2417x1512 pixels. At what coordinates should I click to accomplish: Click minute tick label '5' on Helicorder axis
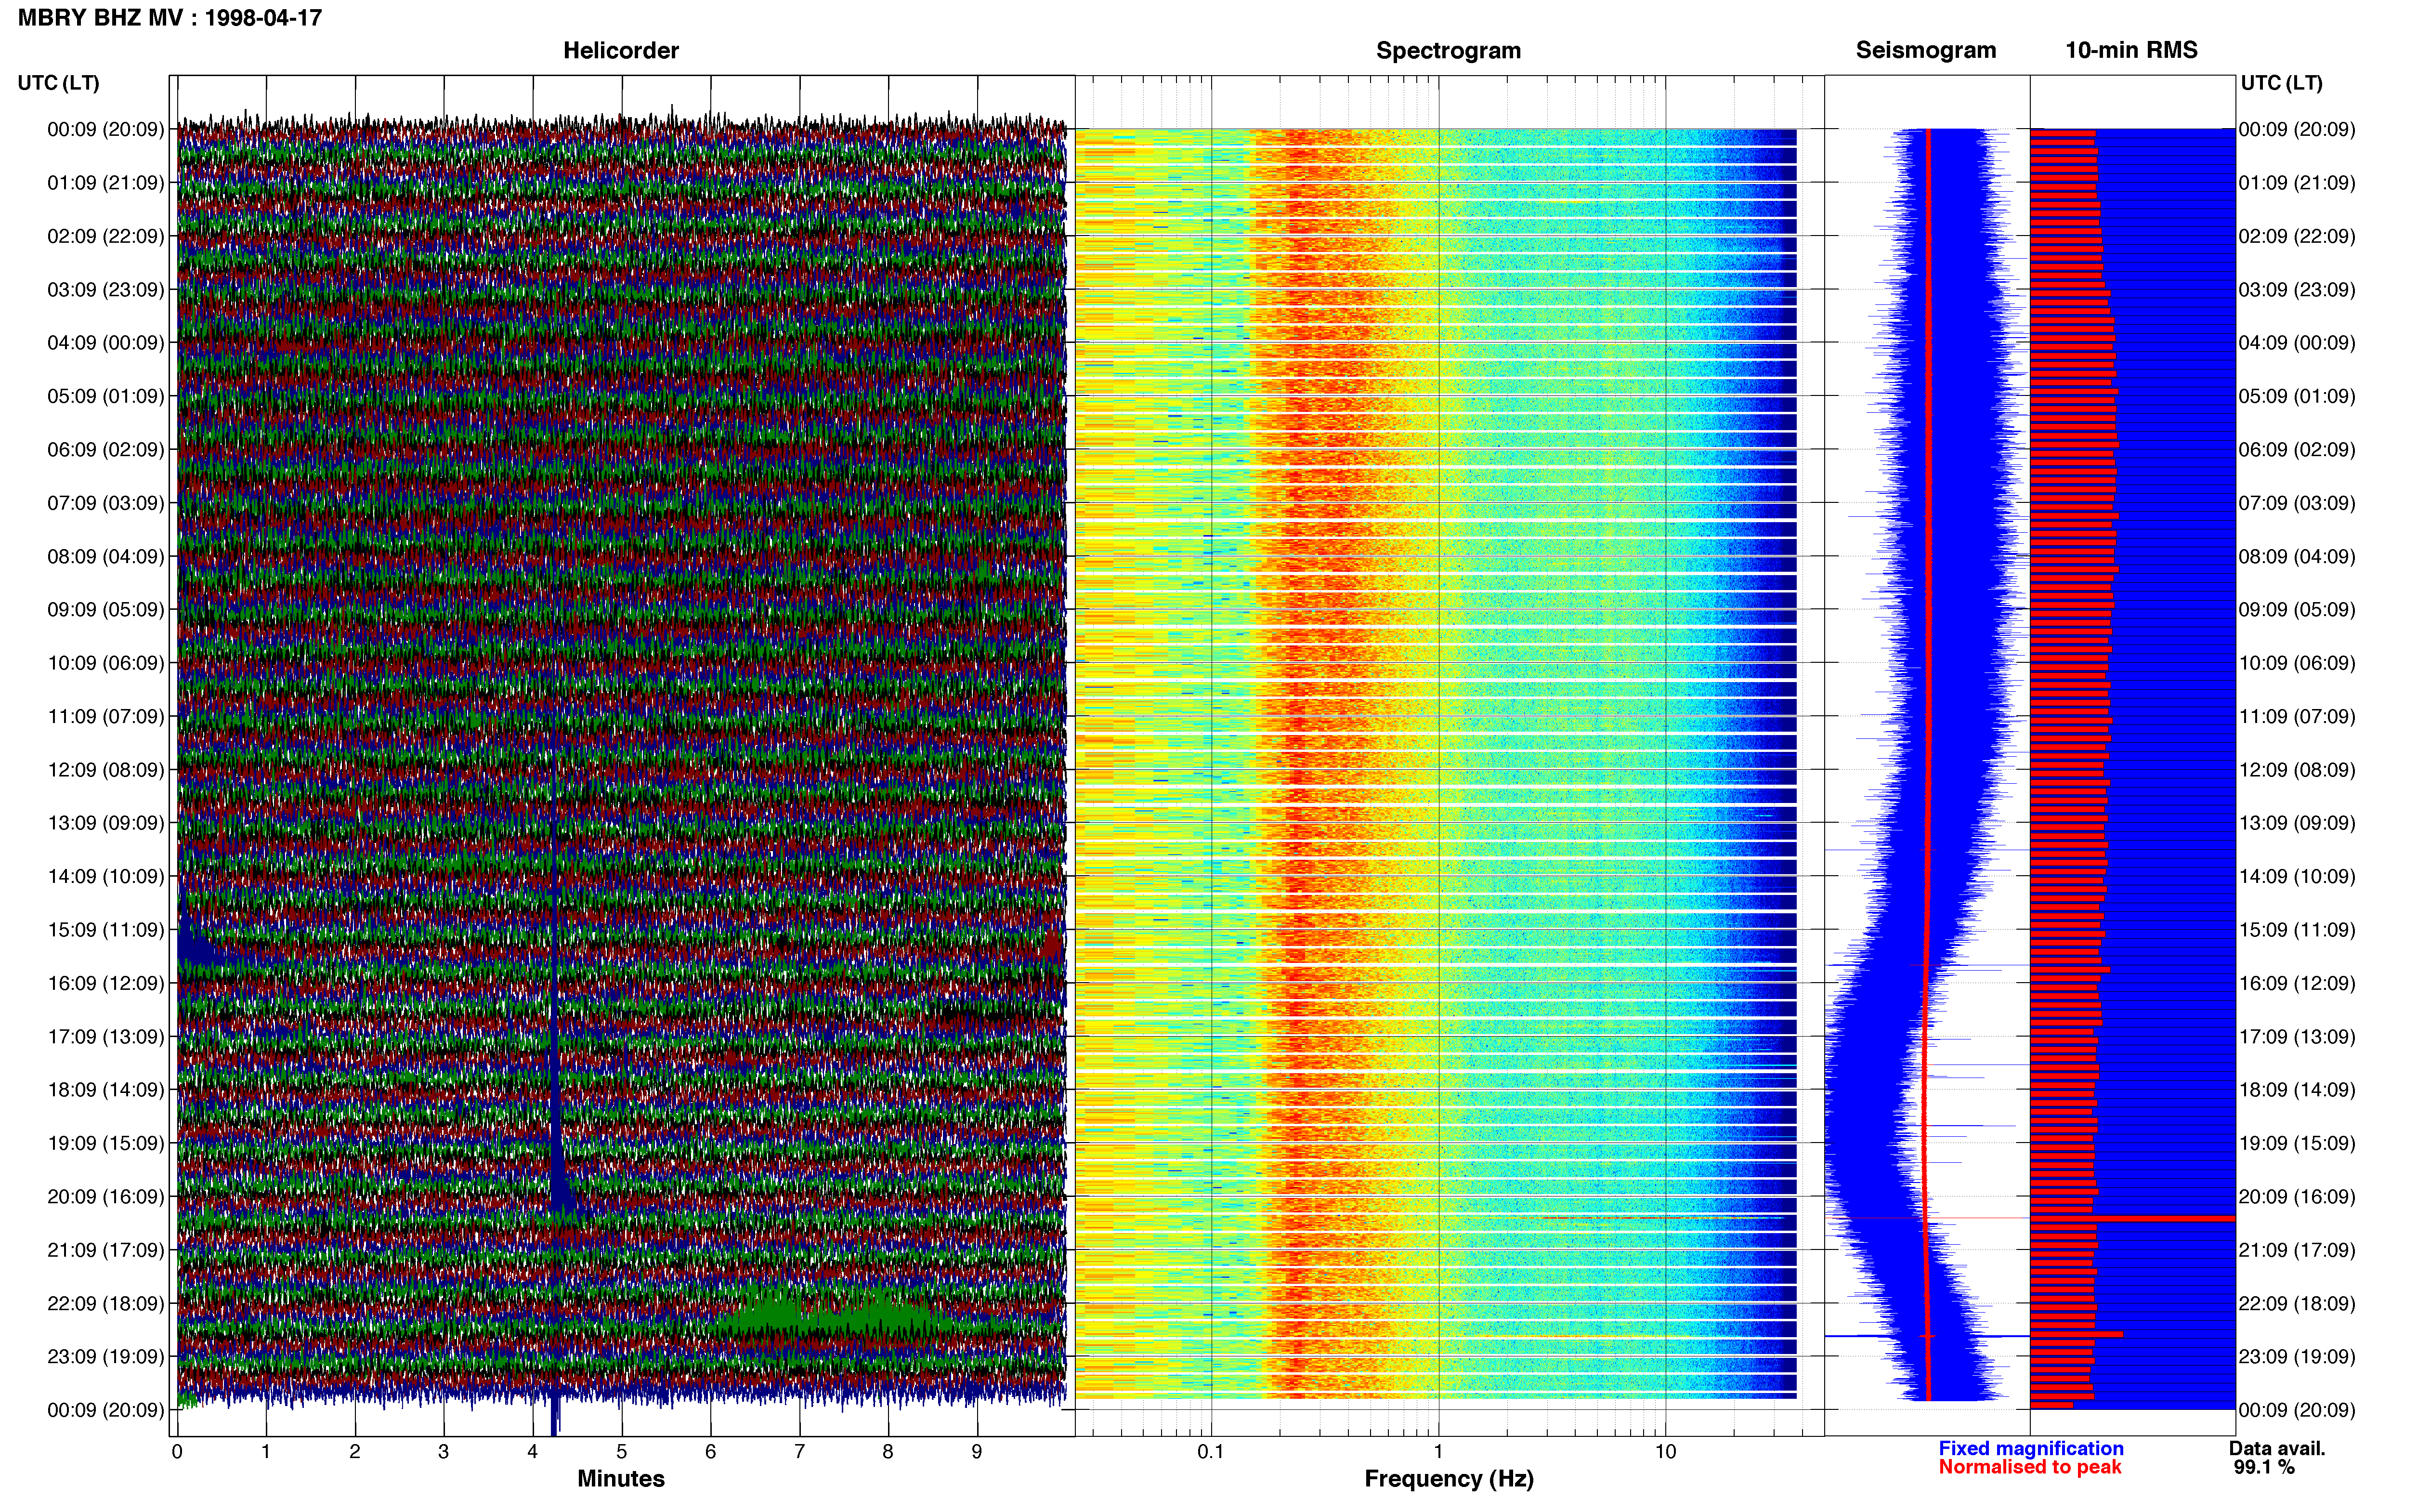coord(622,1452)
